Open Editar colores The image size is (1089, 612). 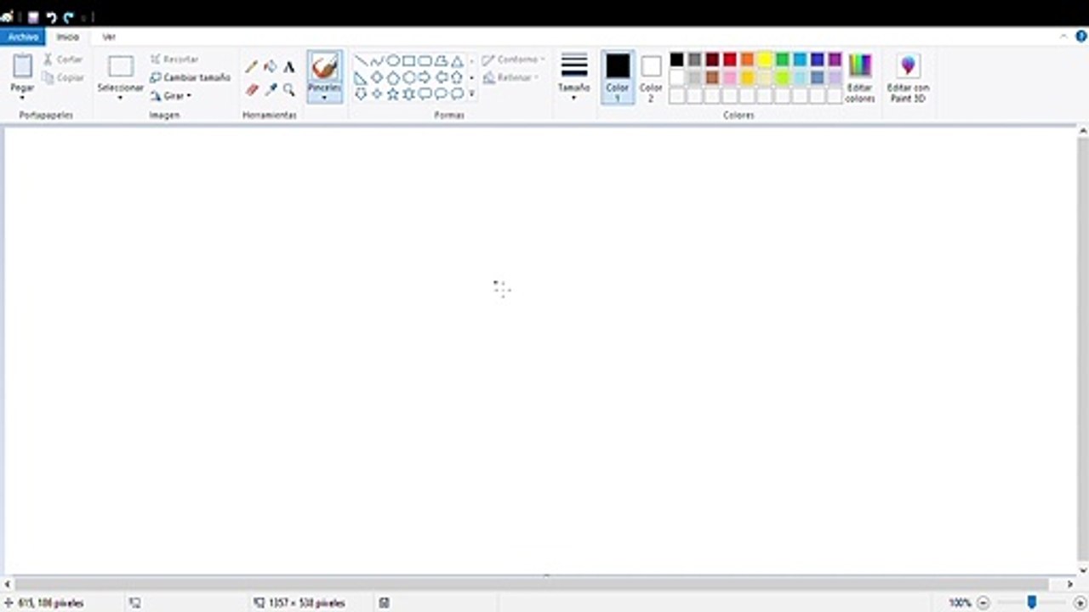[x=860, y=77]
